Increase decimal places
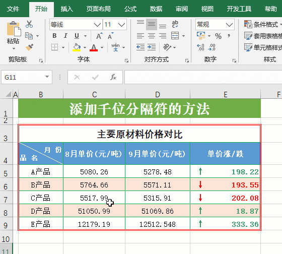The image size is (282, 254). pos(200,47)
